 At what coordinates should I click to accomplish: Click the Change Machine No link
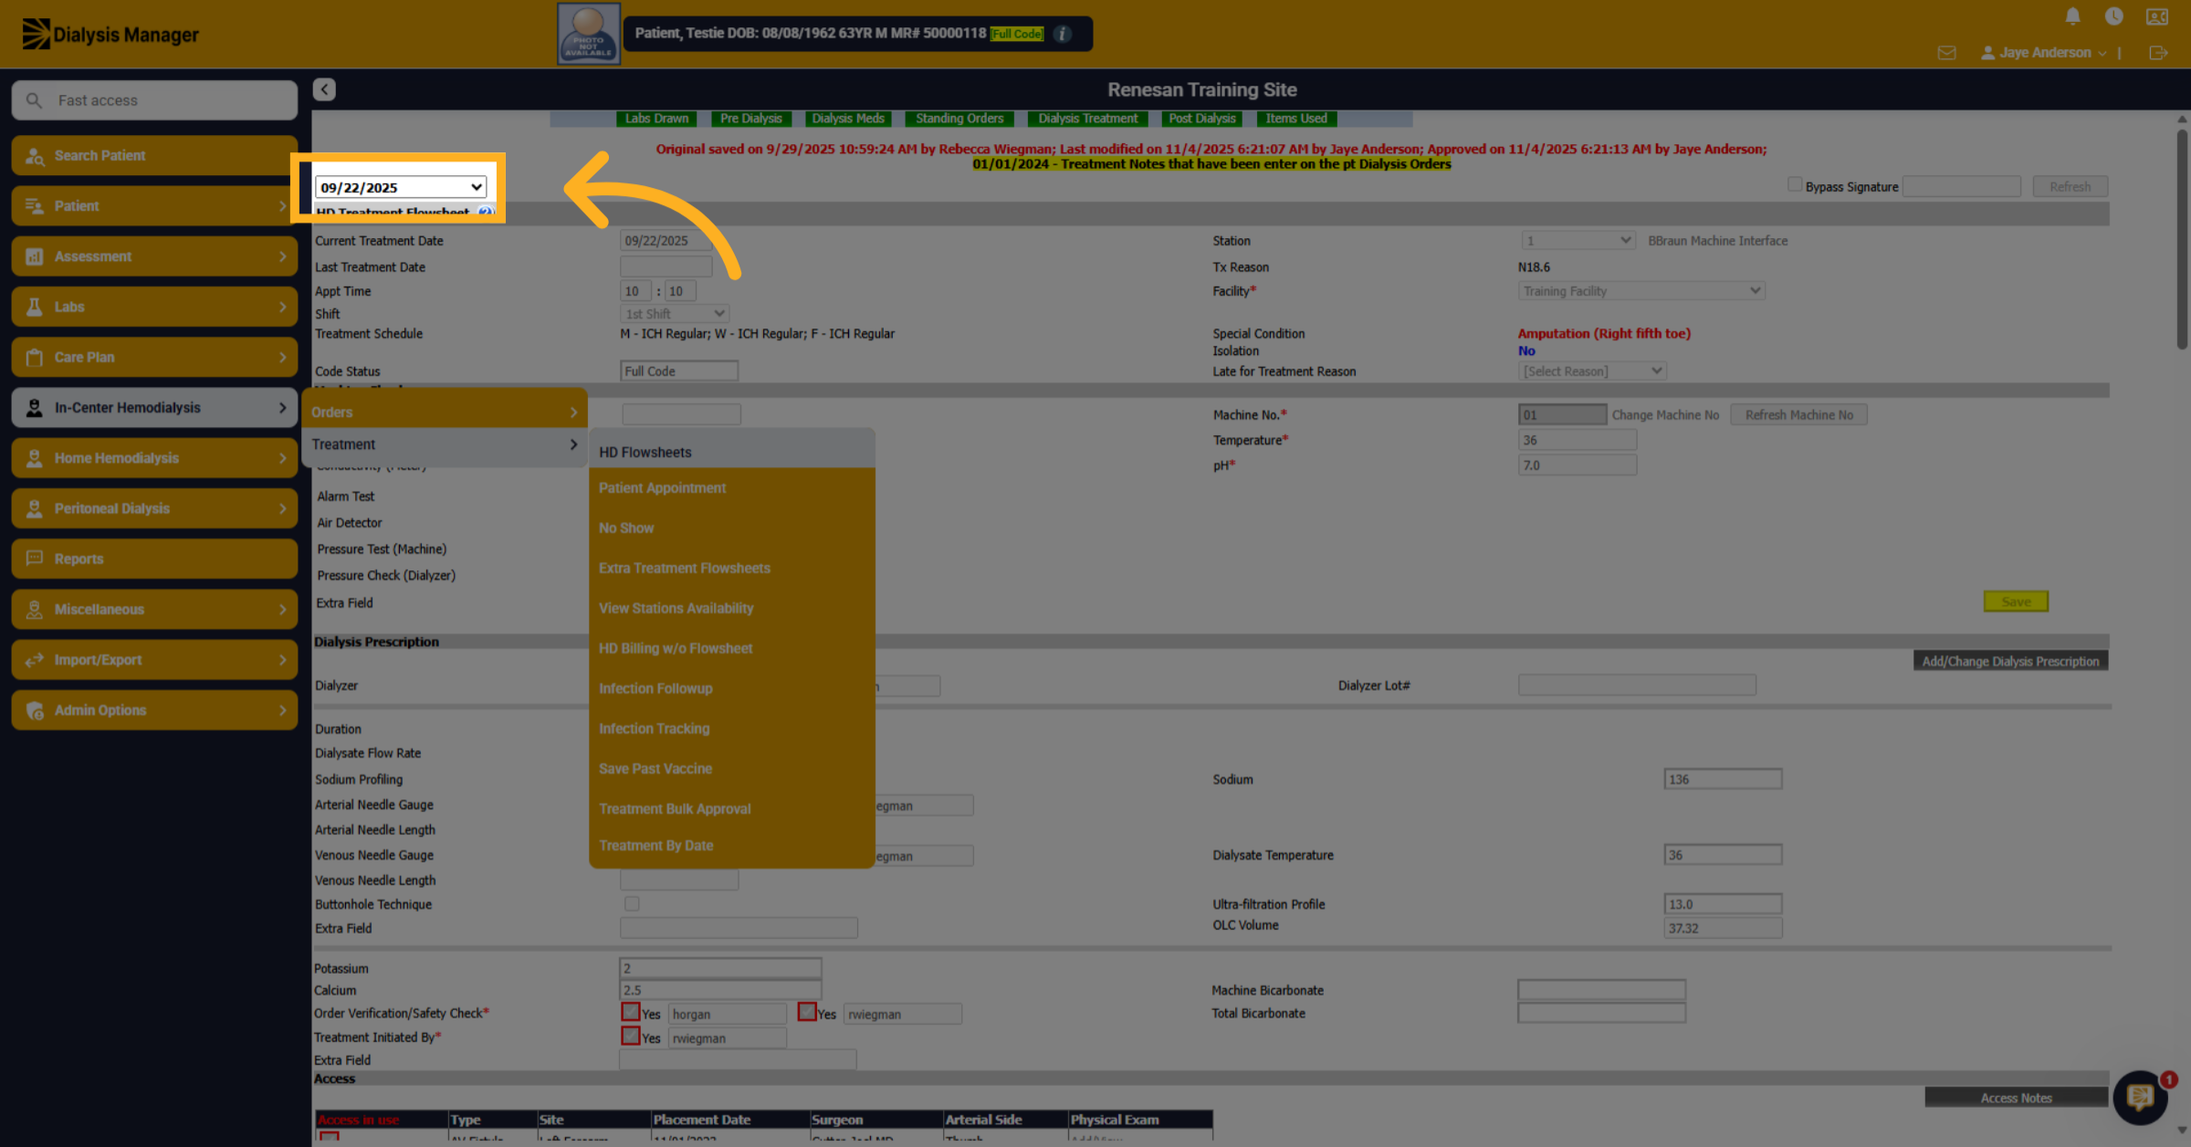pos(1665,414)
